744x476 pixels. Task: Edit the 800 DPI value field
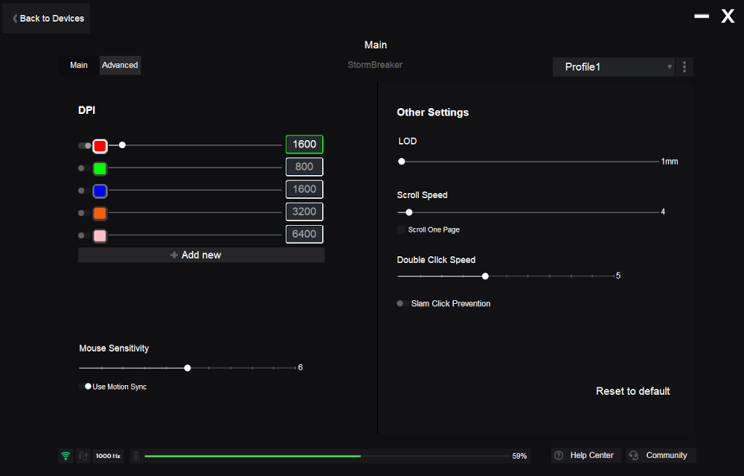(x=304, y=167)
